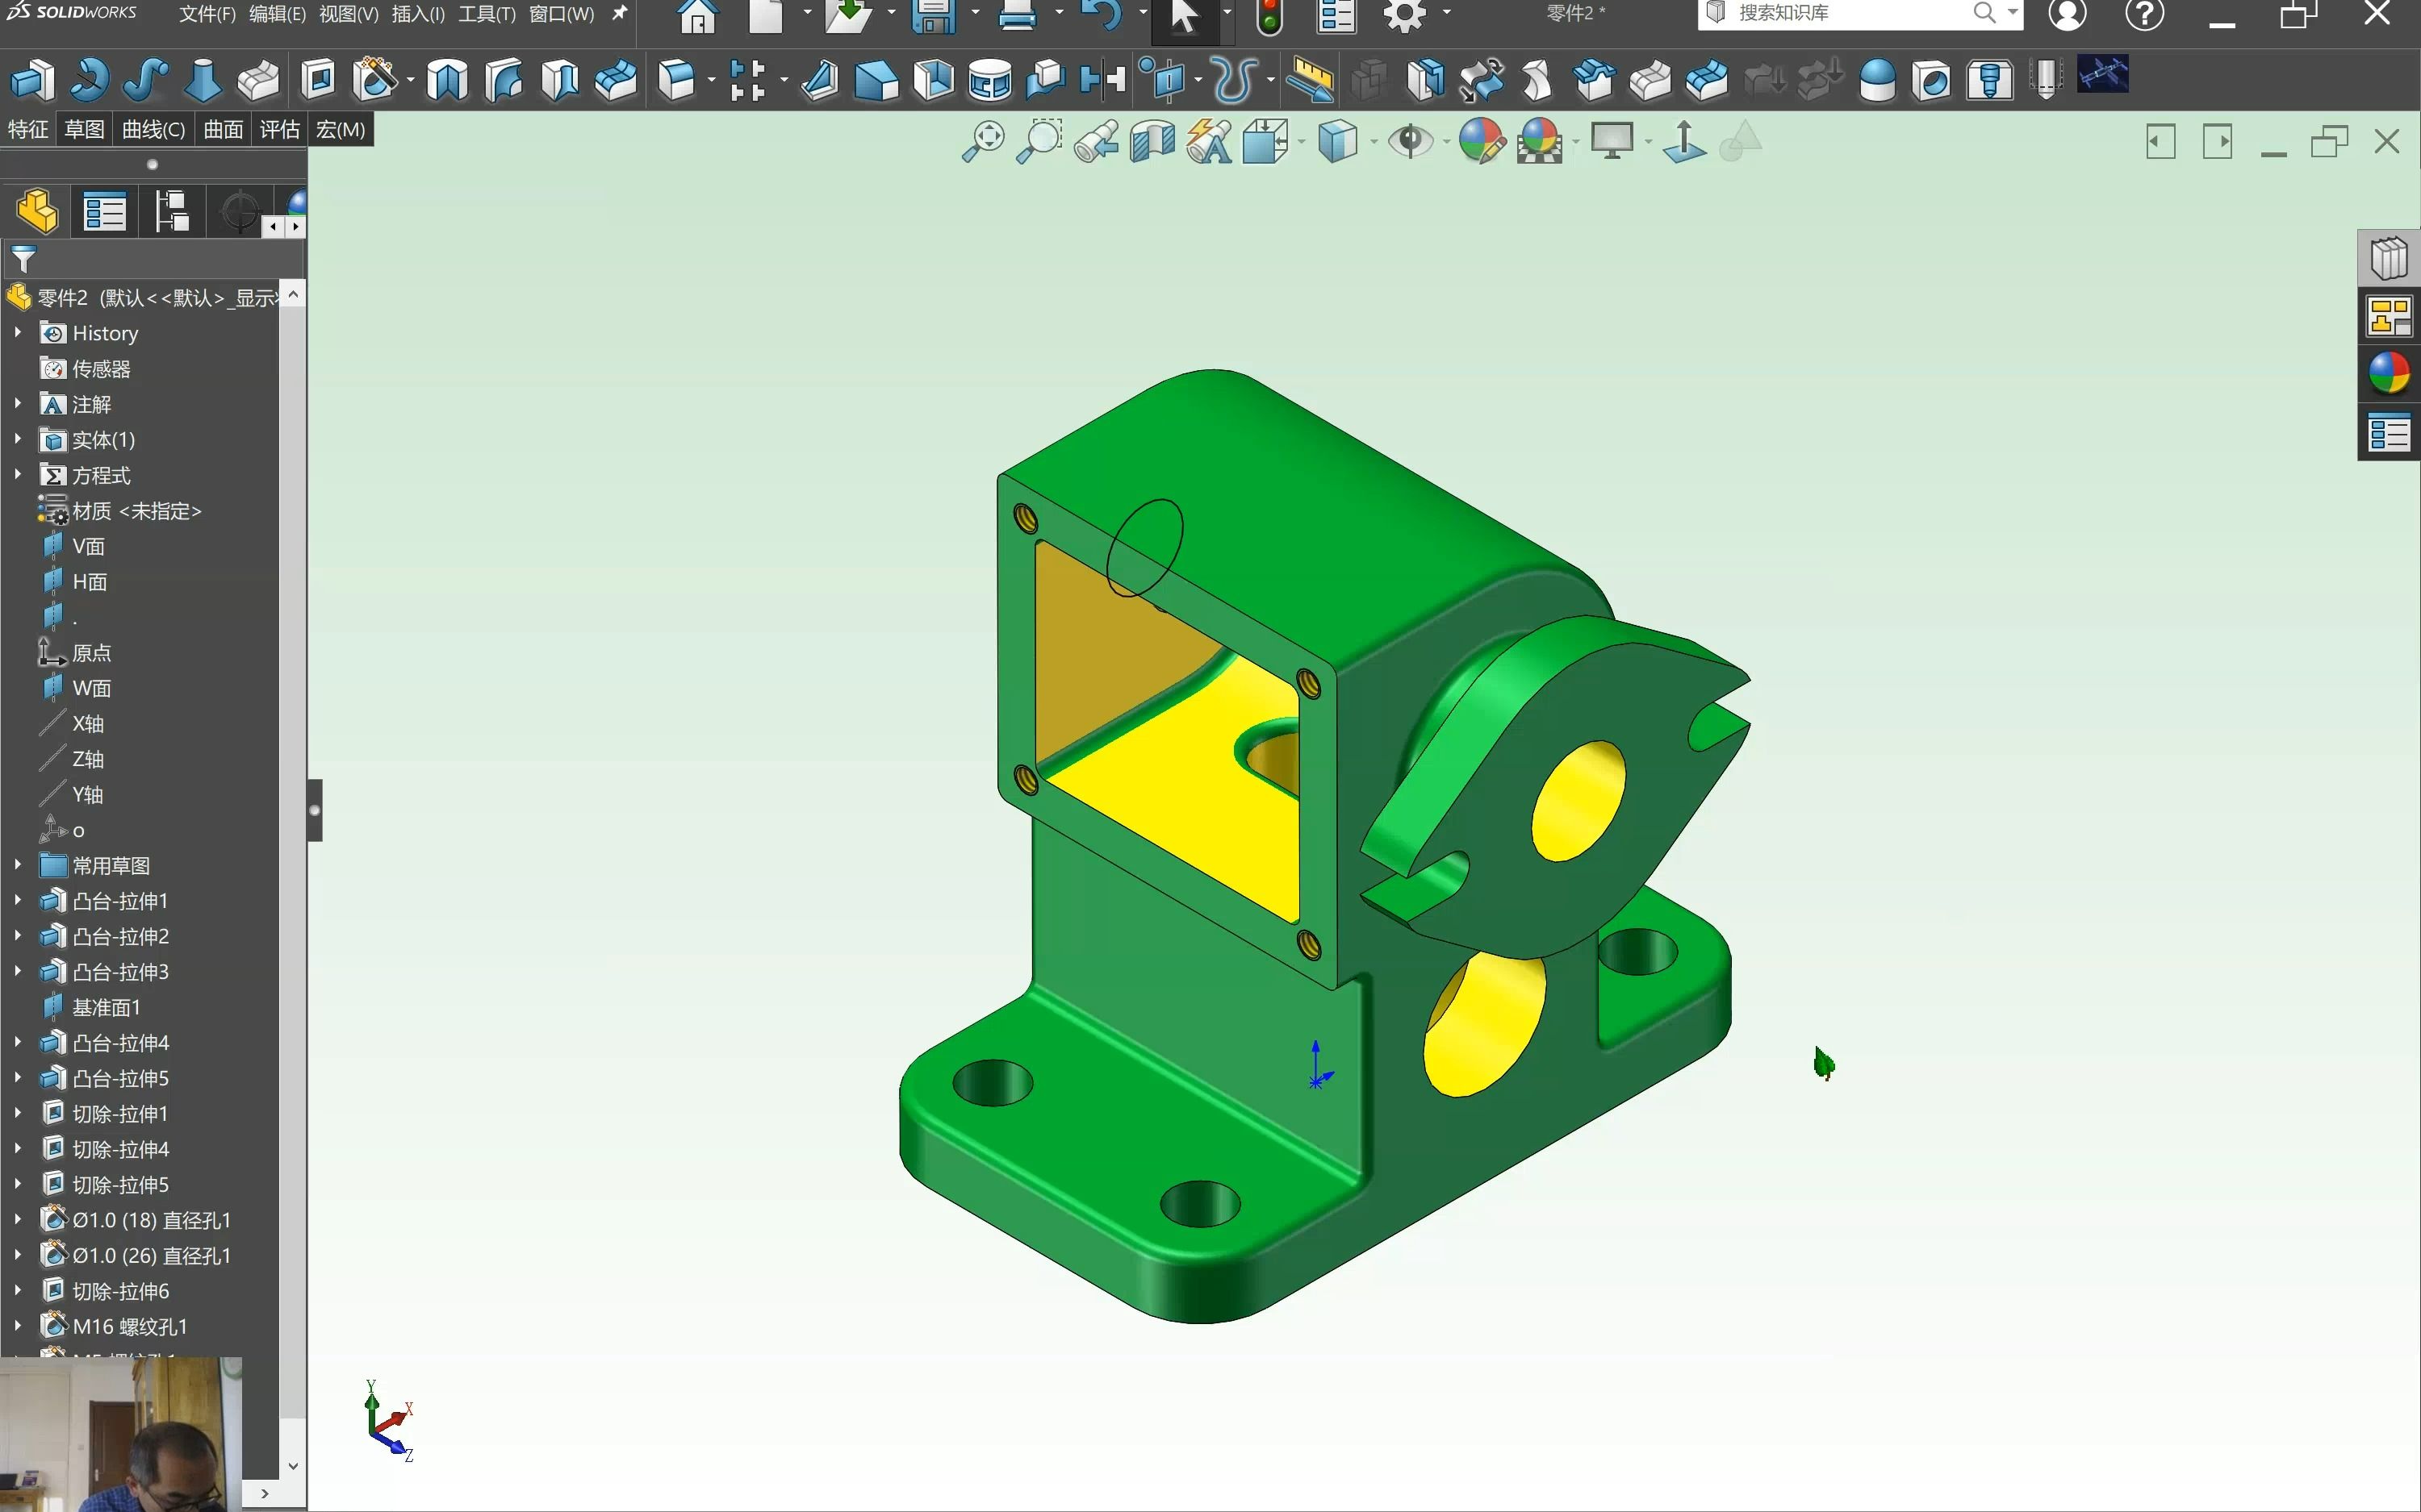Click the Curves tool icon
The height and width of the screenshot is (1512, 2421).
tap(1235, 80)
